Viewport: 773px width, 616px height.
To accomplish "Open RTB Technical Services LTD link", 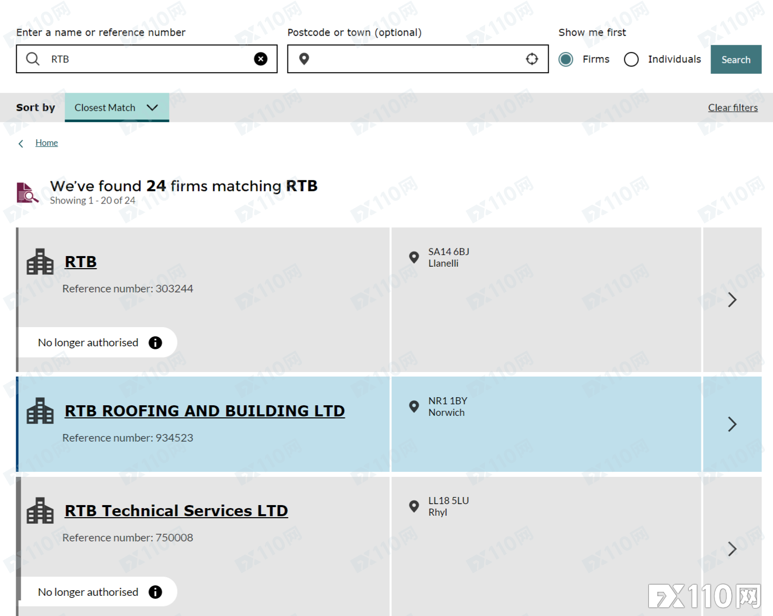I will point(176,511).
